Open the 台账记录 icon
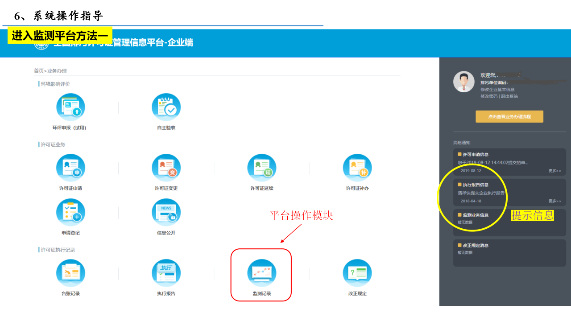 (x=70, y=273)
